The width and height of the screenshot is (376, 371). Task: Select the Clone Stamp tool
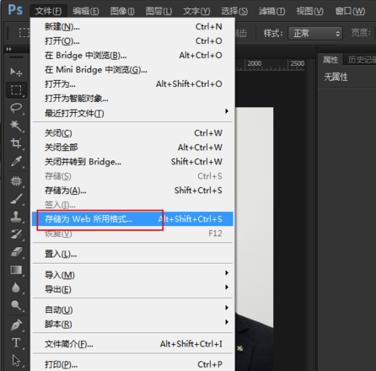(x=16, y=217)
